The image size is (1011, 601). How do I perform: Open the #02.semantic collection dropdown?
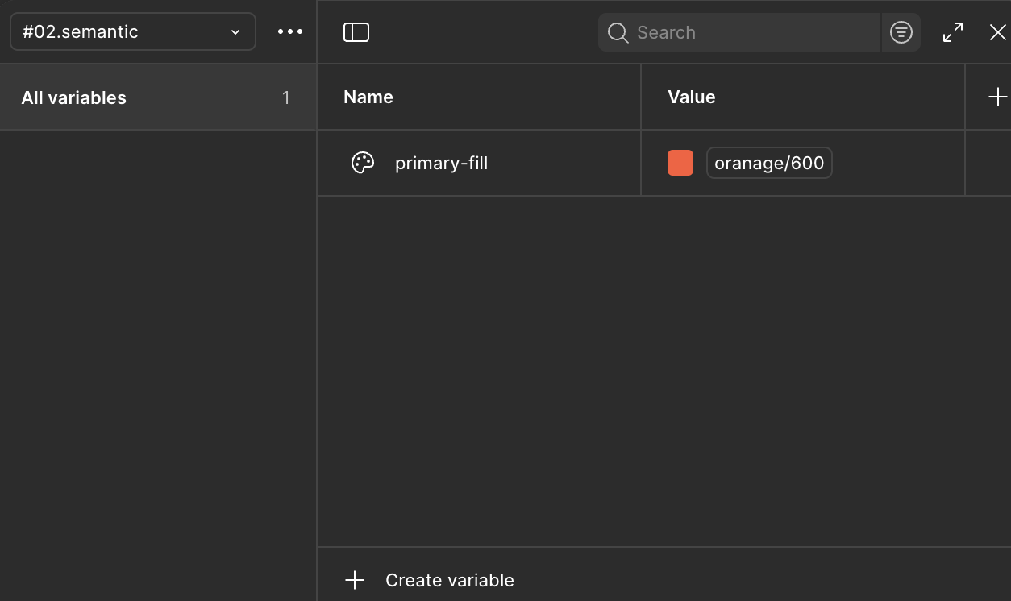[x=121, y=32]
